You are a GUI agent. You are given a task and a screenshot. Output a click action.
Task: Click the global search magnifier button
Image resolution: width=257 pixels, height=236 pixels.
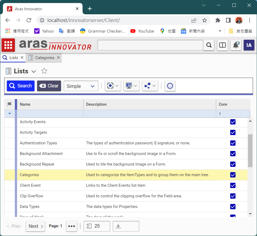[209, 45]
